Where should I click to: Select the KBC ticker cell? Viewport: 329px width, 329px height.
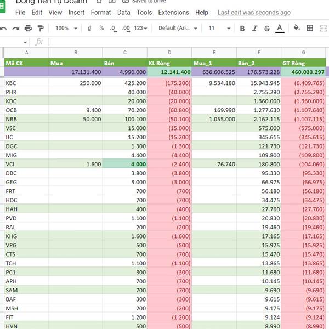tap(26, 83)
